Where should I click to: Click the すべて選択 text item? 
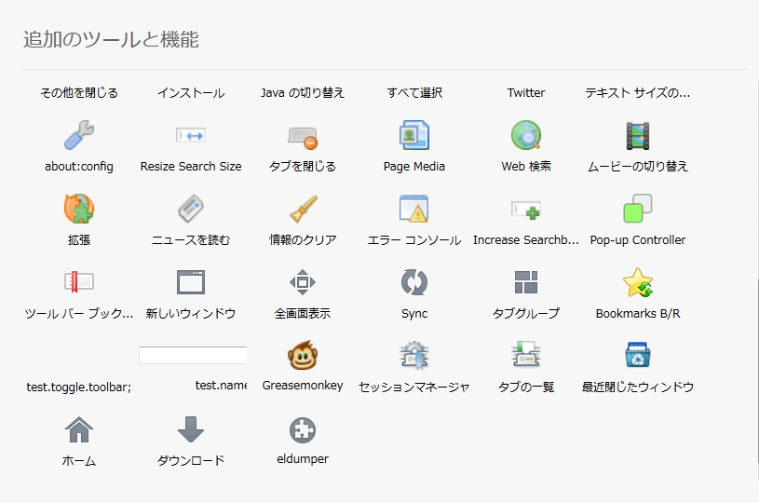point(414,92)
